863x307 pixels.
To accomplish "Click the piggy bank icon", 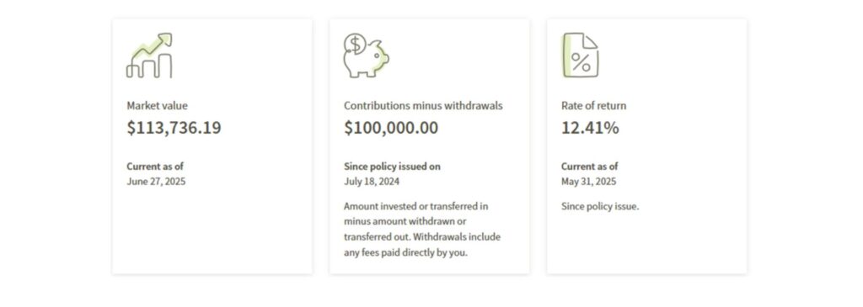I will (366, 55).
